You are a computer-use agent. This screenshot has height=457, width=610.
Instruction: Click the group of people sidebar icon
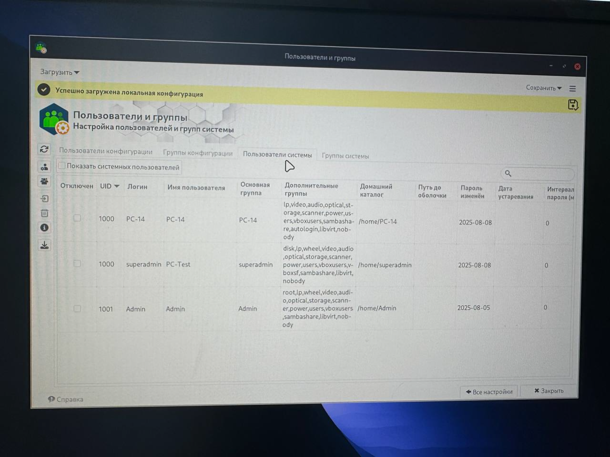click(x=44, y=181)
